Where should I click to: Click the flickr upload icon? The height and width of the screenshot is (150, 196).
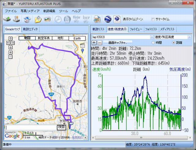coord(77,19)
